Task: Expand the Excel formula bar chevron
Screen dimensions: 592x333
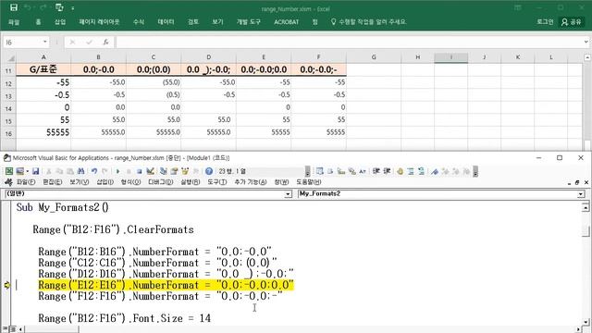Action: (586, 42)
